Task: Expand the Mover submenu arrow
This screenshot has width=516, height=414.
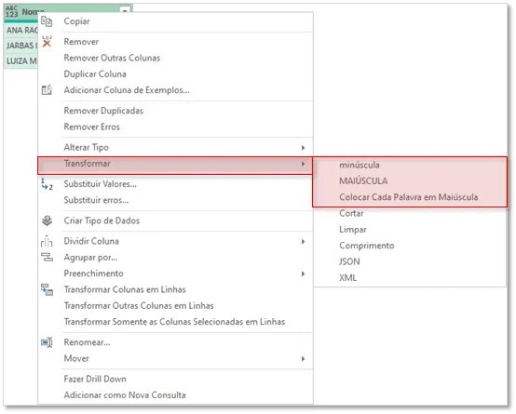Action: tap(303, 359)
